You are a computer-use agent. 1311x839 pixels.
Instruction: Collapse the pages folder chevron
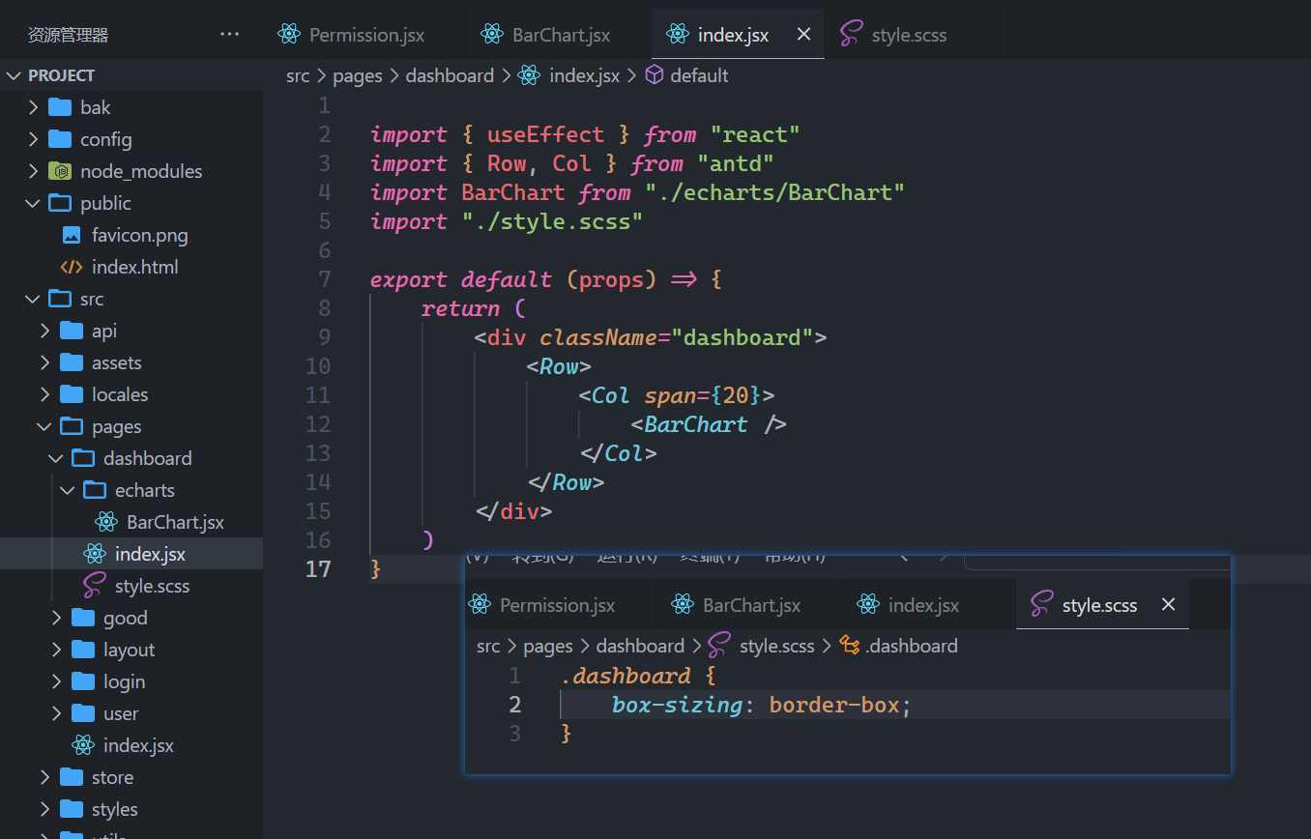[44, 426]
